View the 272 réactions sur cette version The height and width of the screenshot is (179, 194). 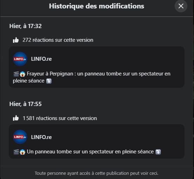pyautogui.click(x=58, y=40)
